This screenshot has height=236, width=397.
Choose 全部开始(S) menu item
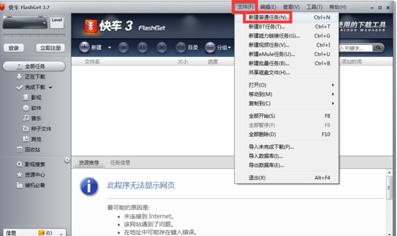point(287,116)
